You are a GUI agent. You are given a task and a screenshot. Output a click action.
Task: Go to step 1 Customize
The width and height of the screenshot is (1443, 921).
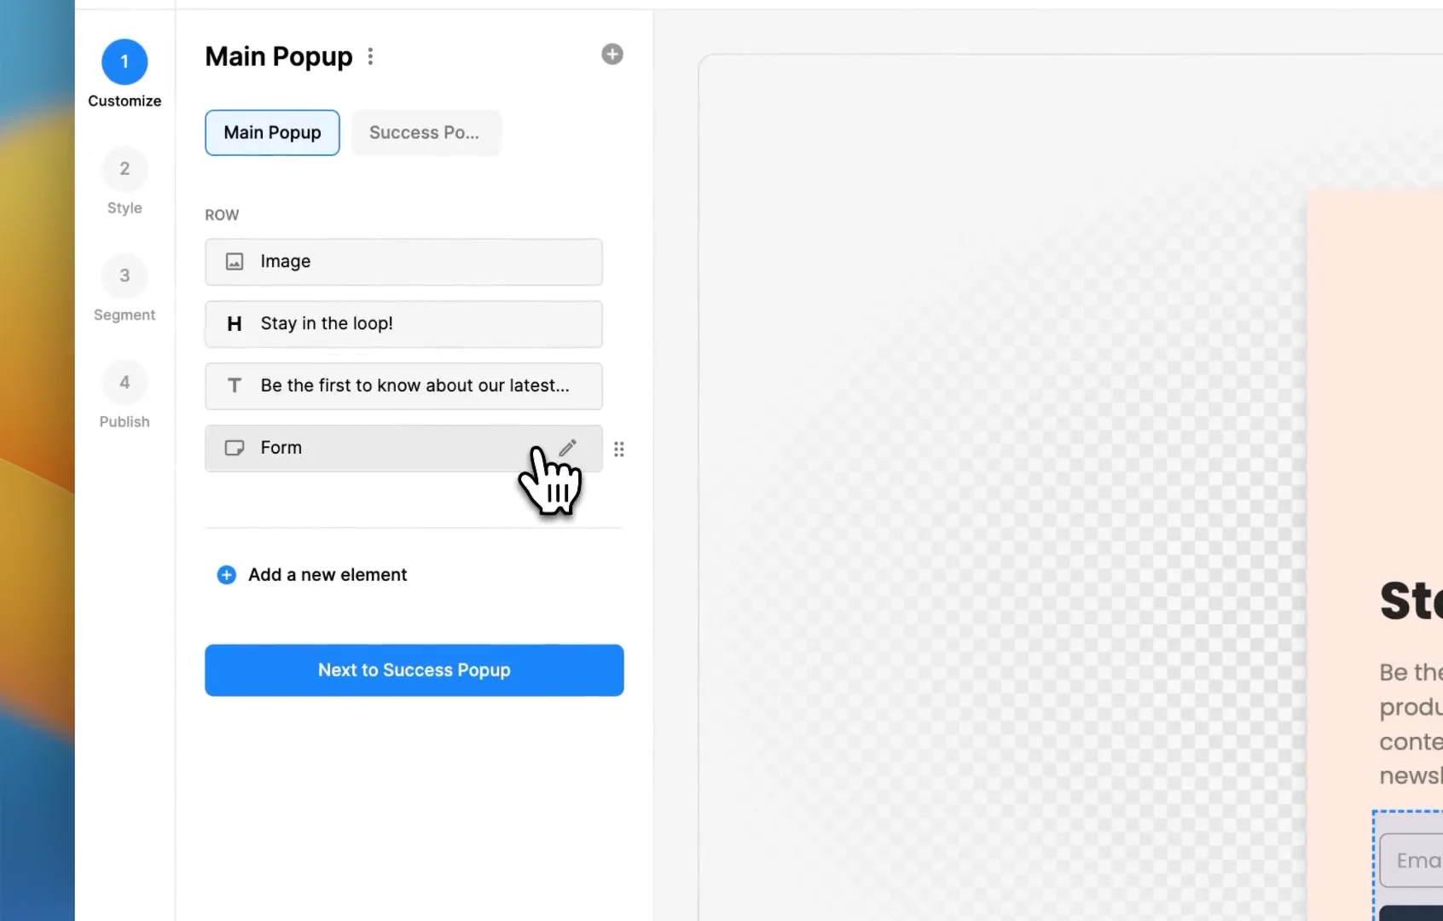click(125, 62)
